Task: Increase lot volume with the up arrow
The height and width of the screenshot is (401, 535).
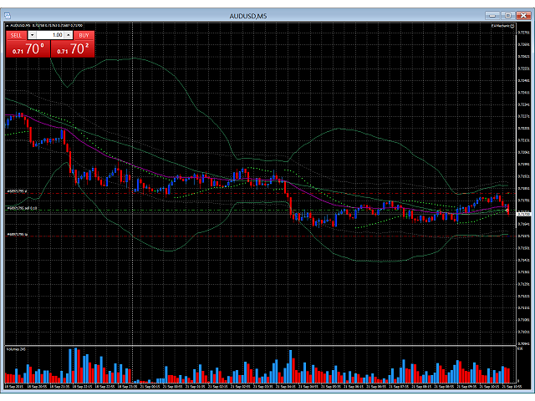Action: (69, 35)
